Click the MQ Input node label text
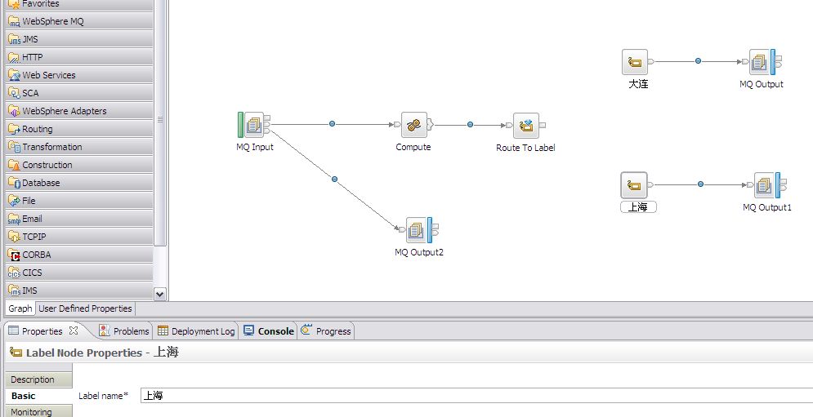The image size is (813, 417). pos(255,147)
